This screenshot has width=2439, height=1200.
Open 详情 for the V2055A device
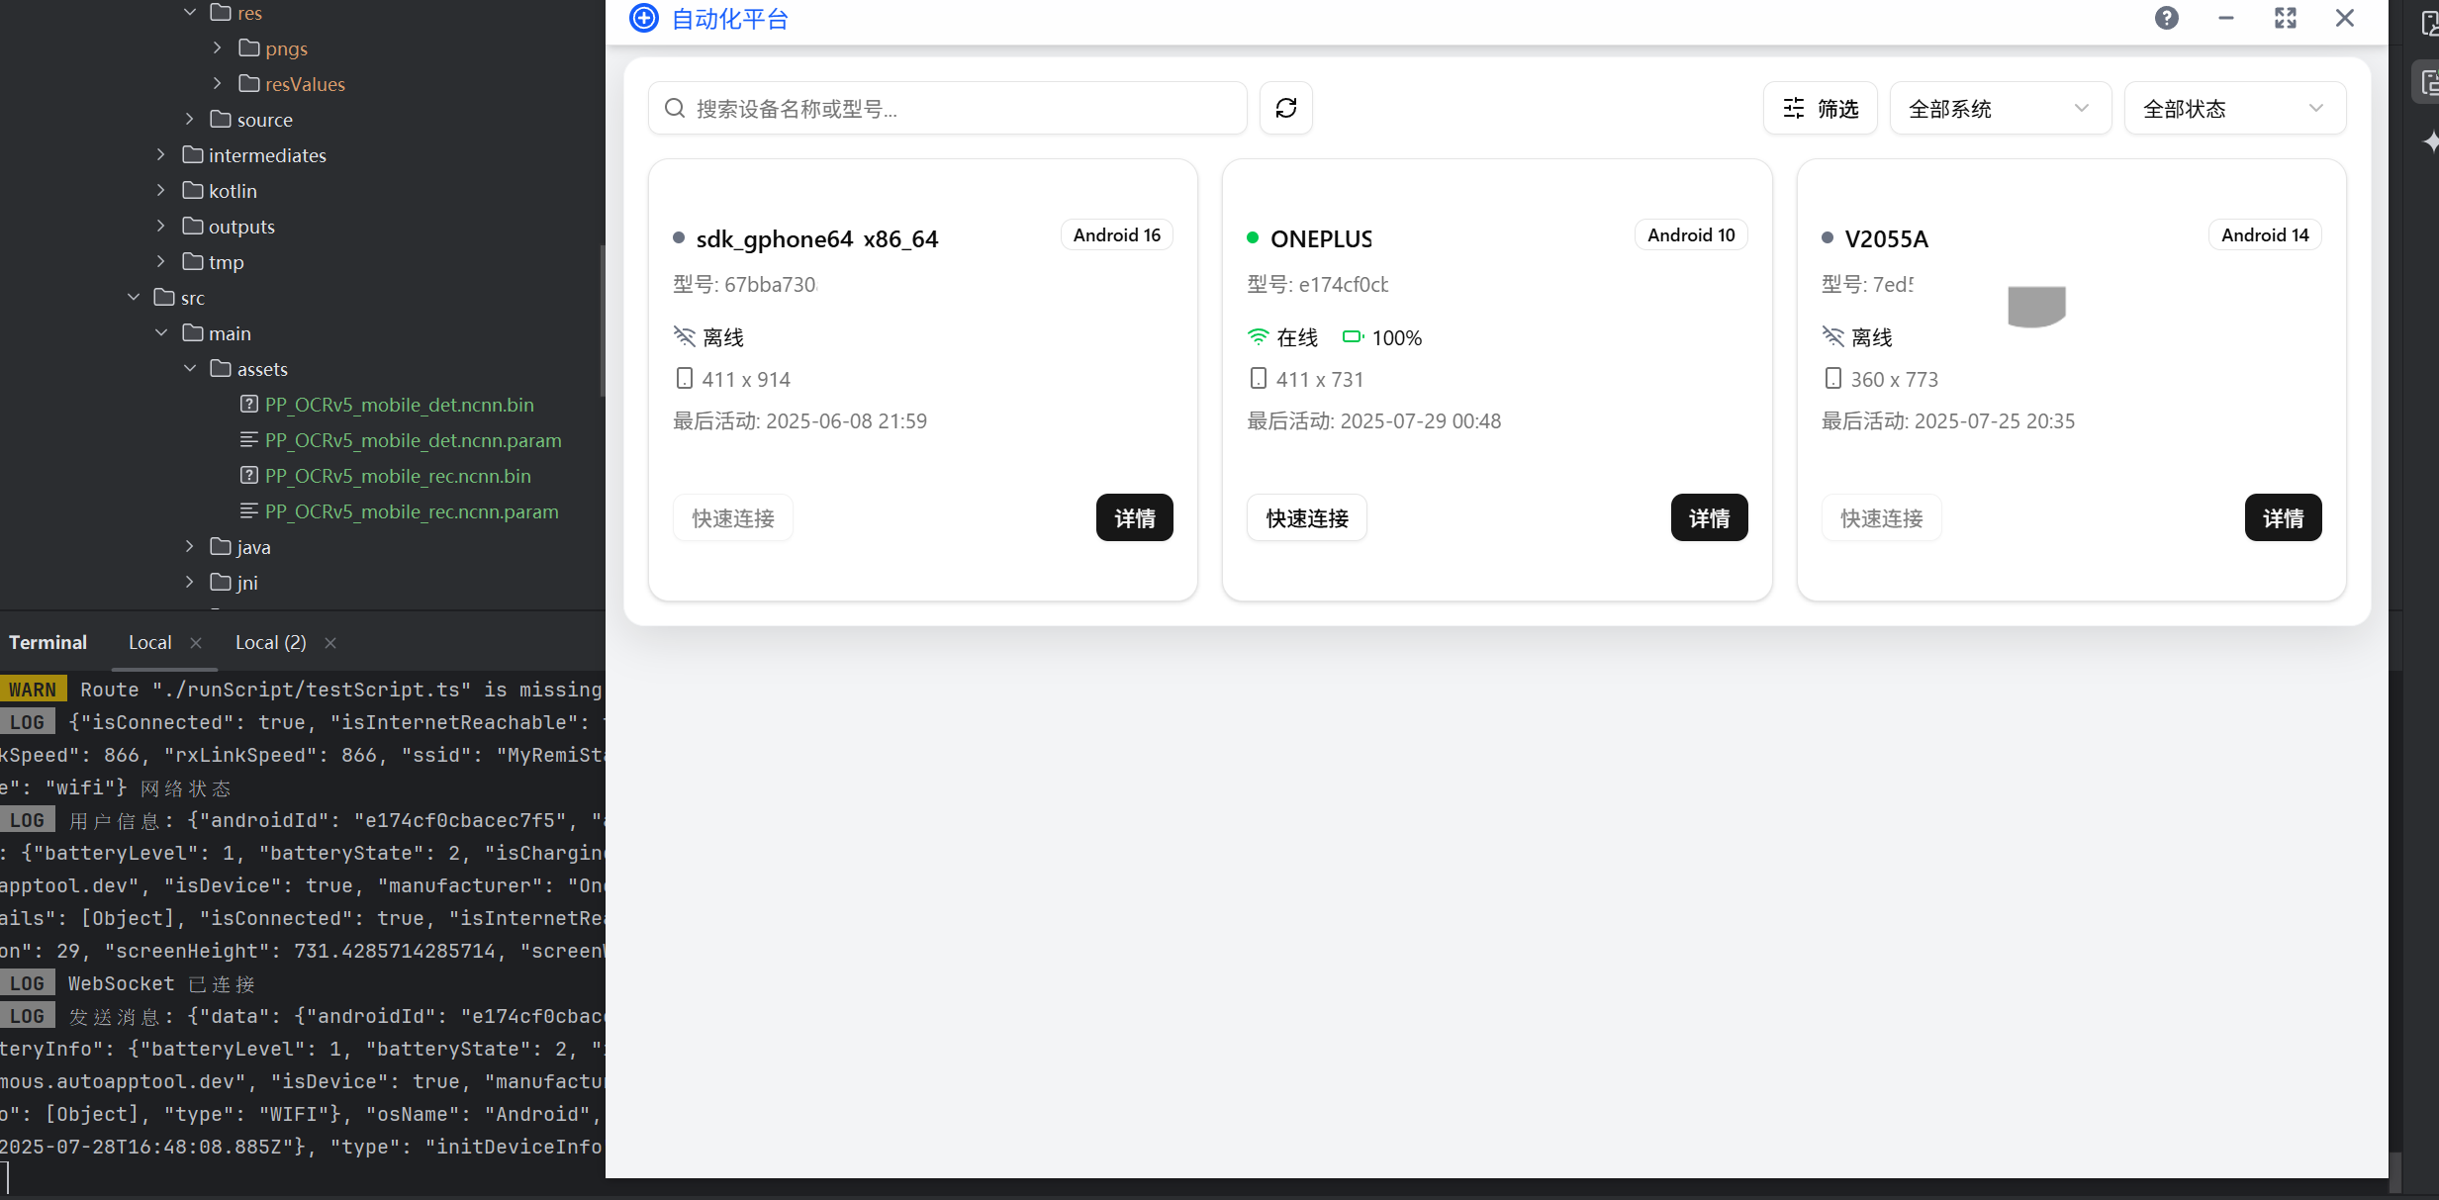2283,517
